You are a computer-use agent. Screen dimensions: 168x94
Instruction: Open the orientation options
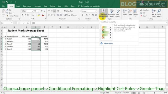click(59, 11)
